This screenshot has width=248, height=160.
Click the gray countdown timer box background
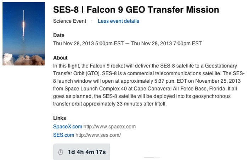pos(81,152)
